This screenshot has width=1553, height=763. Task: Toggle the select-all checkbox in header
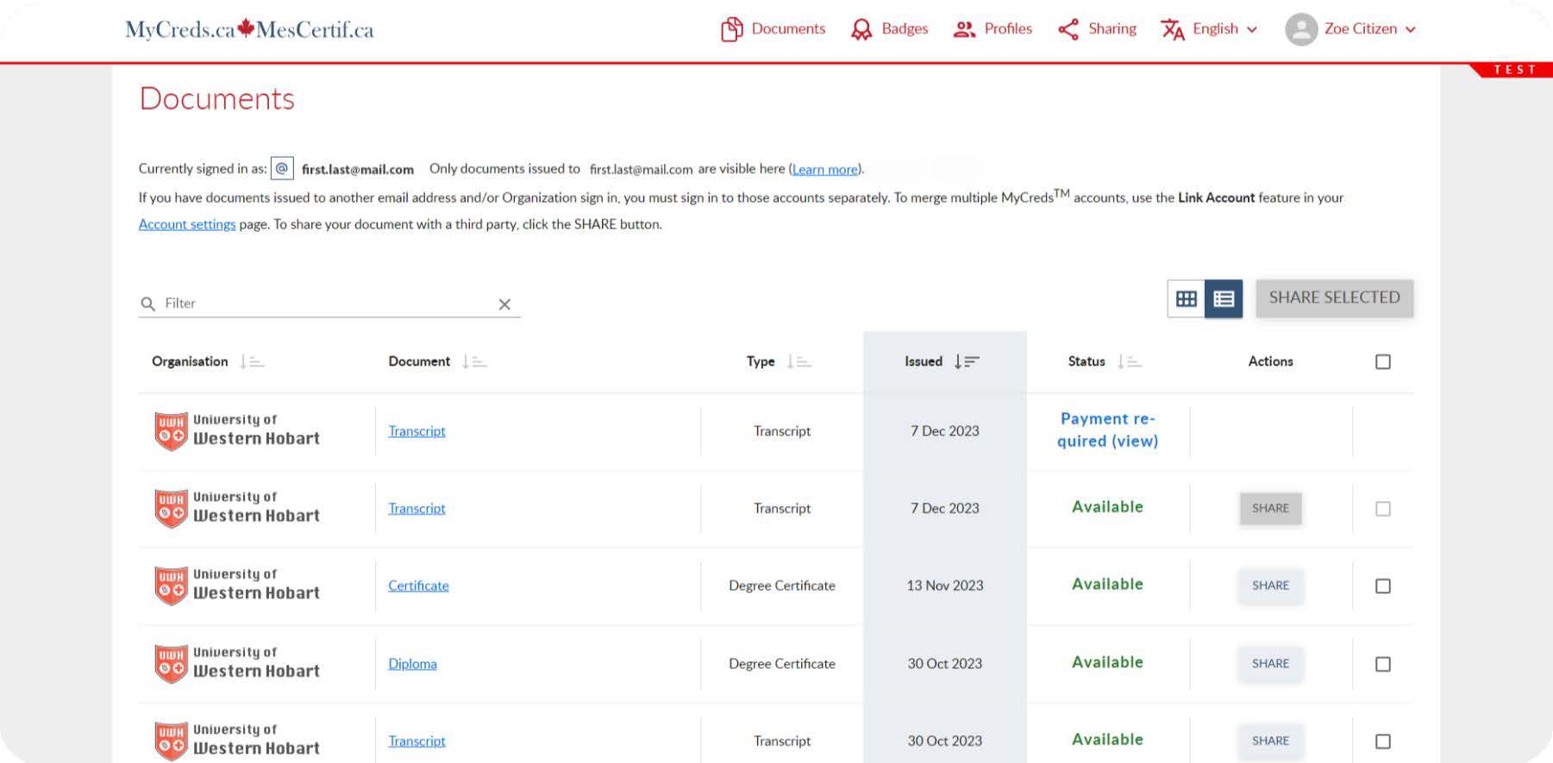click(1383, 361)
